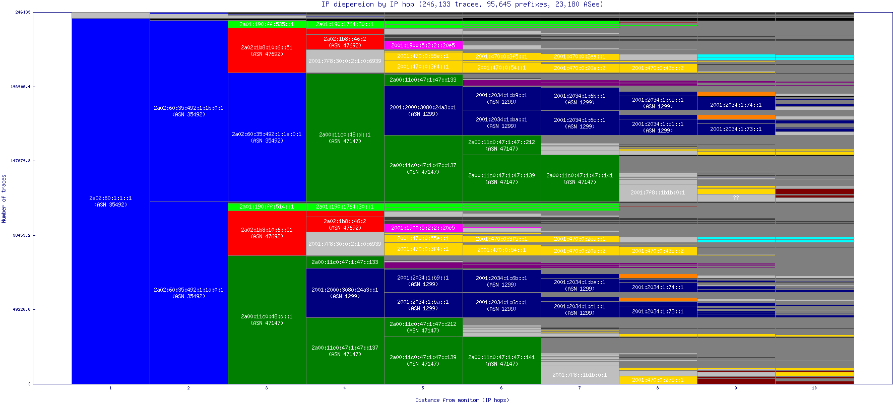Screen dimensions: 893x403
Task: Click x-axis tick label 7
Action: pyautogui.click(x=580, y=388)
